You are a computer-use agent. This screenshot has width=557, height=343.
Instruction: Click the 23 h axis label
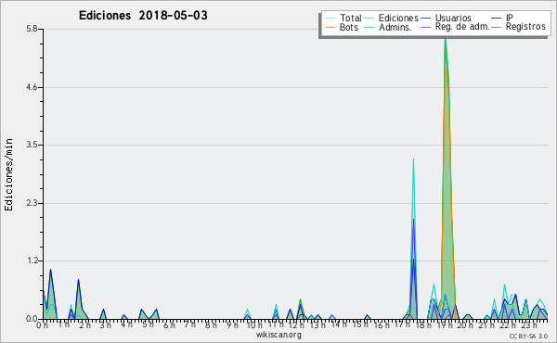point(529,325)
